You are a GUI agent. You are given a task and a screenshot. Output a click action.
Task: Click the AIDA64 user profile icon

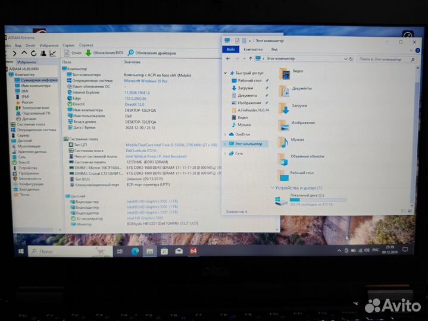tap(43, 53)
